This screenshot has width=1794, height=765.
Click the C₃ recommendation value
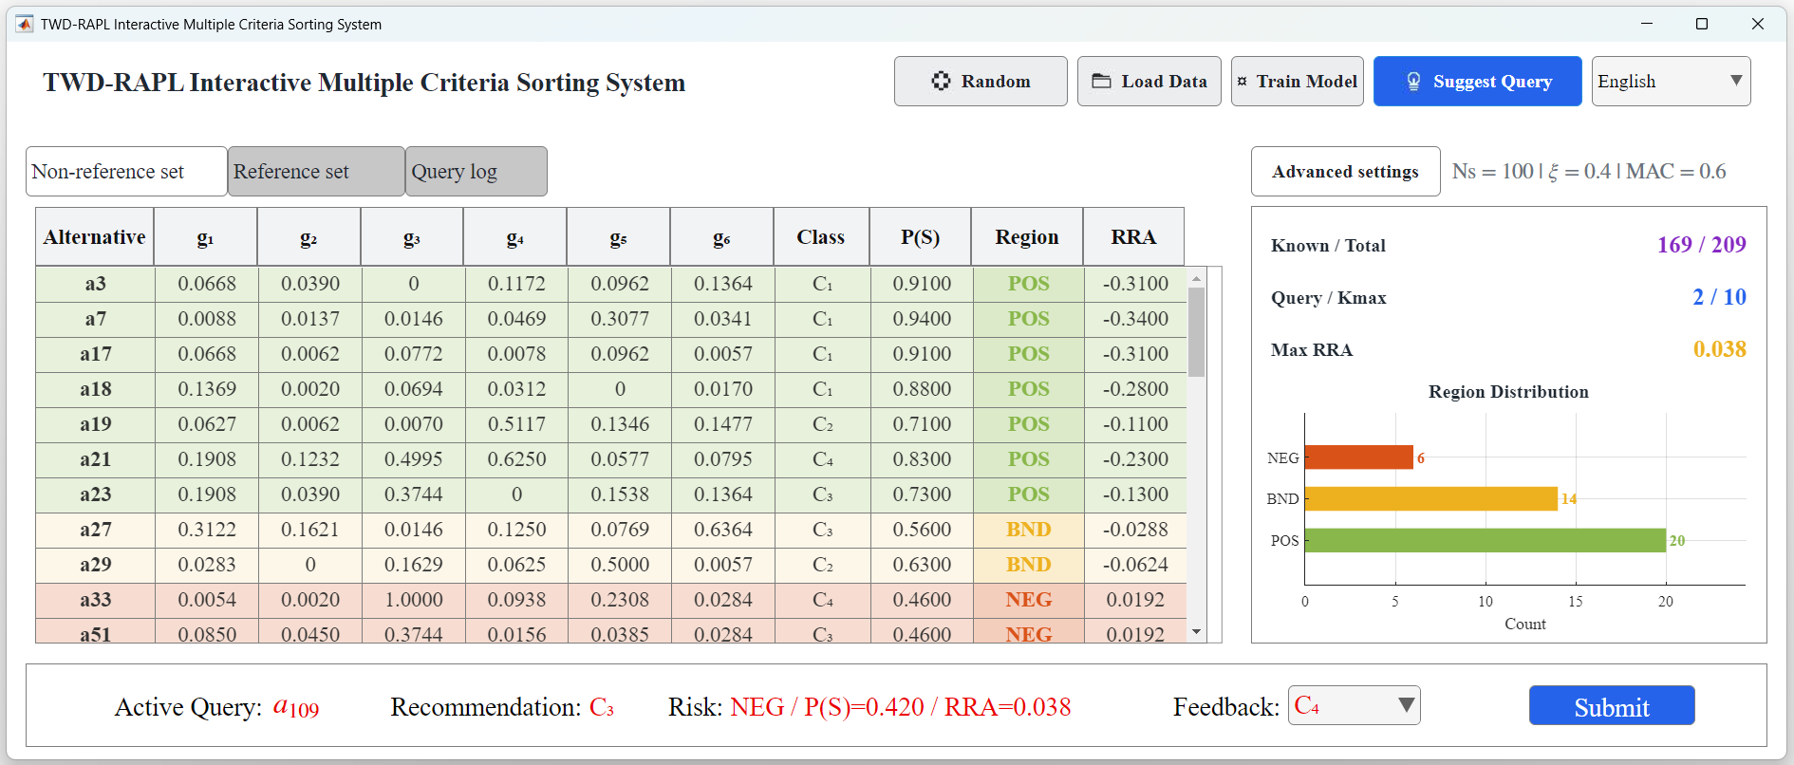click(602, 707)
